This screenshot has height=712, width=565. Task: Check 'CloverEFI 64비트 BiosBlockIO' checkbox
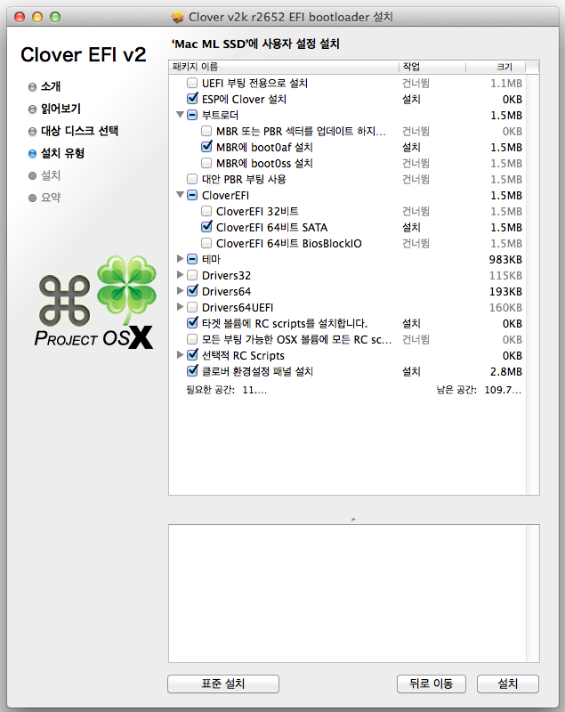[206, 243]
